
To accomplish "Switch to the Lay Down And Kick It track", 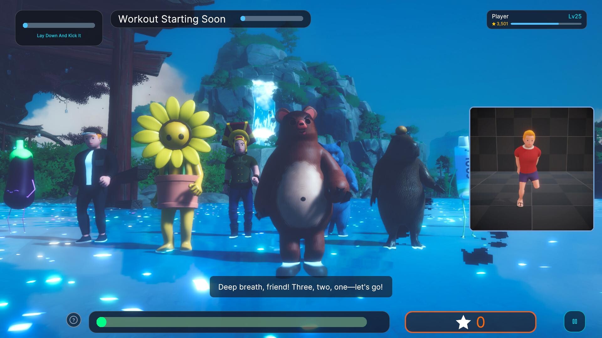I will (59, 35).
